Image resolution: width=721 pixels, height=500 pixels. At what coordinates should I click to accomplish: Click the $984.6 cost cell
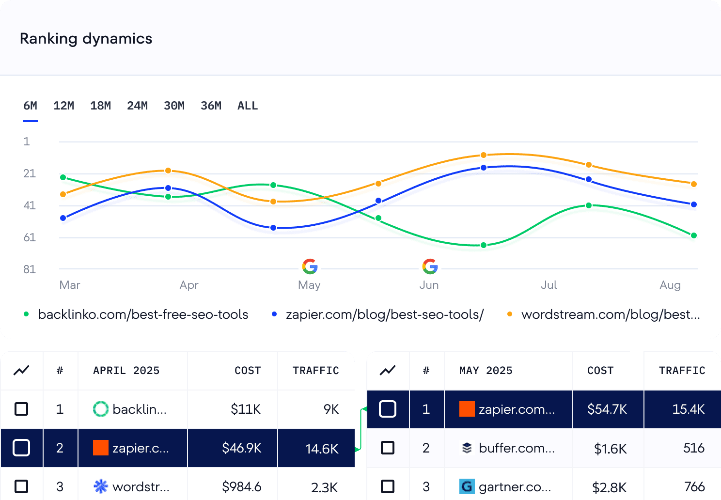(x=242, y=487)
